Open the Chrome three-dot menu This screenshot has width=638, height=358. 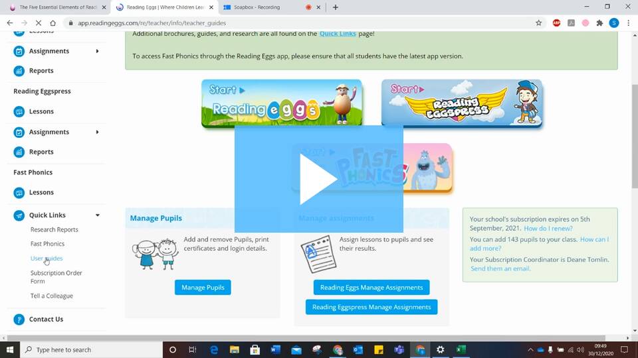[x=629, y=23]
